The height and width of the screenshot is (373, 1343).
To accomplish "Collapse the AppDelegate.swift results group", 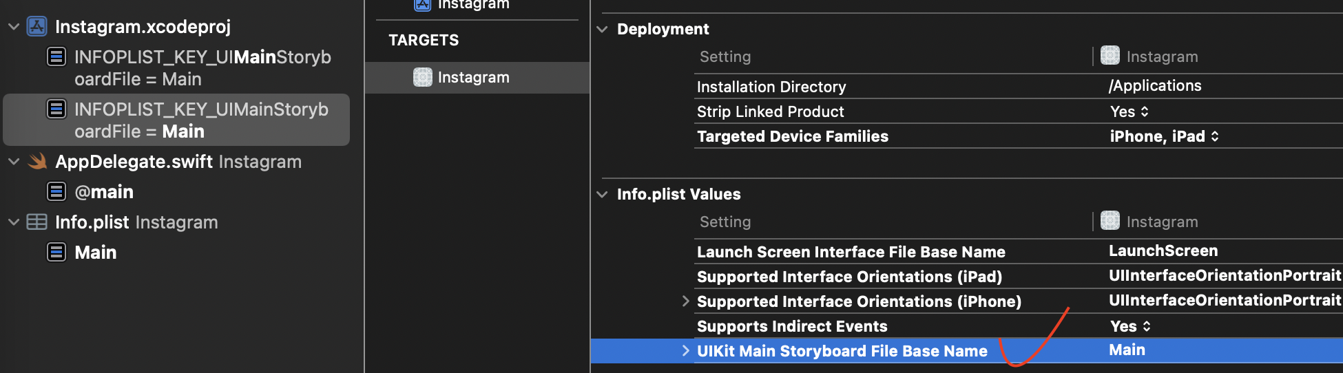I will point(13,162).
